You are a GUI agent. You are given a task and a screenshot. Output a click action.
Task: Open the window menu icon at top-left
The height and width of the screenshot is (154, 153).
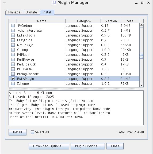pos(4,3)
